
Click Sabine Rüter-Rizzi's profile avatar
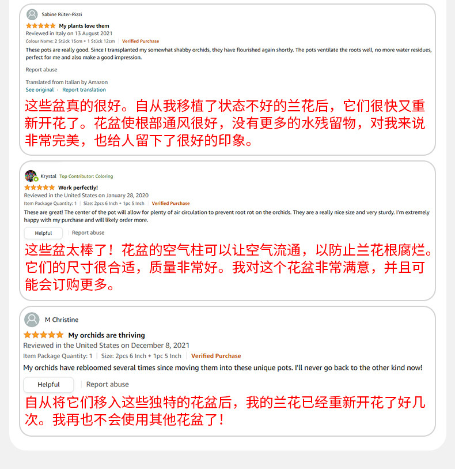pyautogui.click(x=32, y=14)
